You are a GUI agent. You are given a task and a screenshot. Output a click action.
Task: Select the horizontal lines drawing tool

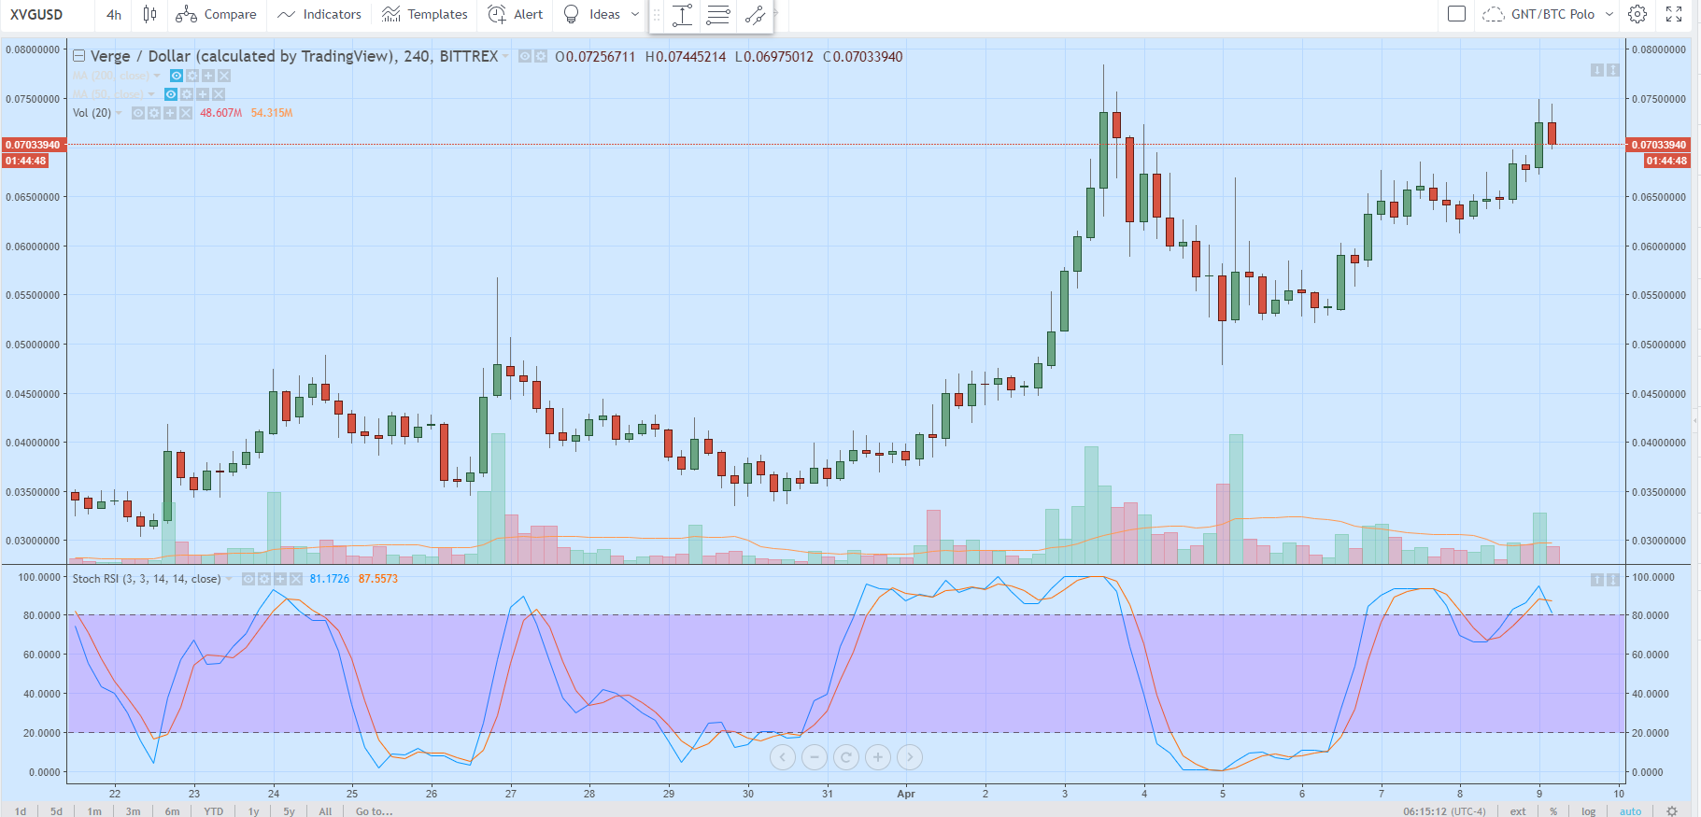pyautogui.click(x=718, y=14)
